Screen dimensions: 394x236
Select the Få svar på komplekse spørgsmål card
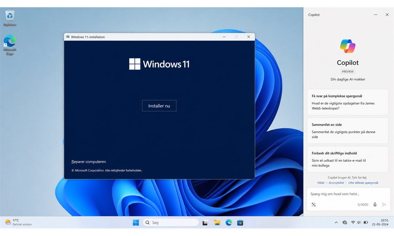pos(348,102)
